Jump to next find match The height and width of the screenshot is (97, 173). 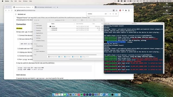(x=113, y=14)
